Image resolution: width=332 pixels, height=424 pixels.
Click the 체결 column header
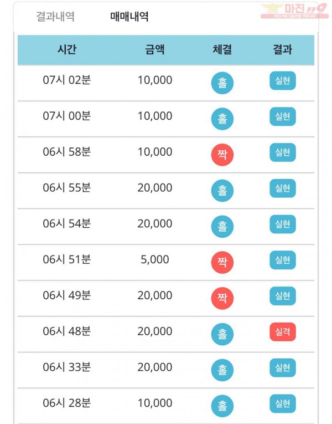pos(222,50)
